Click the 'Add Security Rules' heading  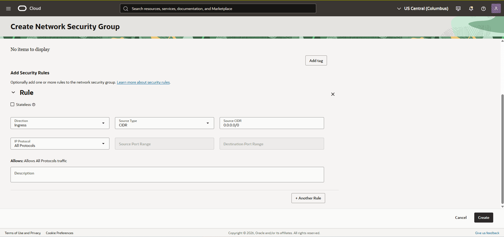point(30,73)
